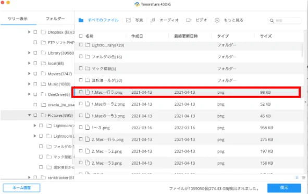Viewport: 308px width, 194px height.
Task: Click the list view icon at bottom right
Action: [297, 177]
